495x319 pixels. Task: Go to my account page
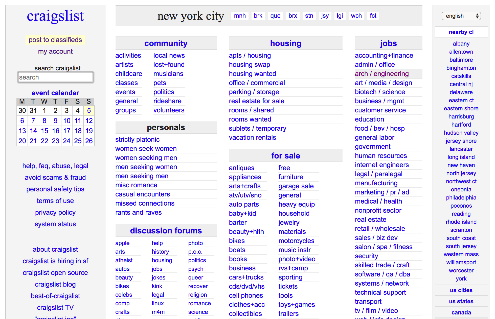tap(55, 51)
